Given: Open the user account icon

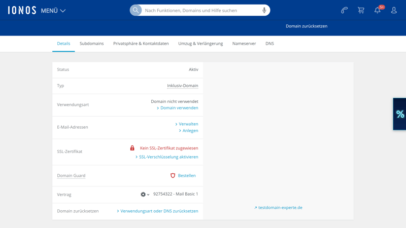Looking at the screenshot, I should click(394, 10).
